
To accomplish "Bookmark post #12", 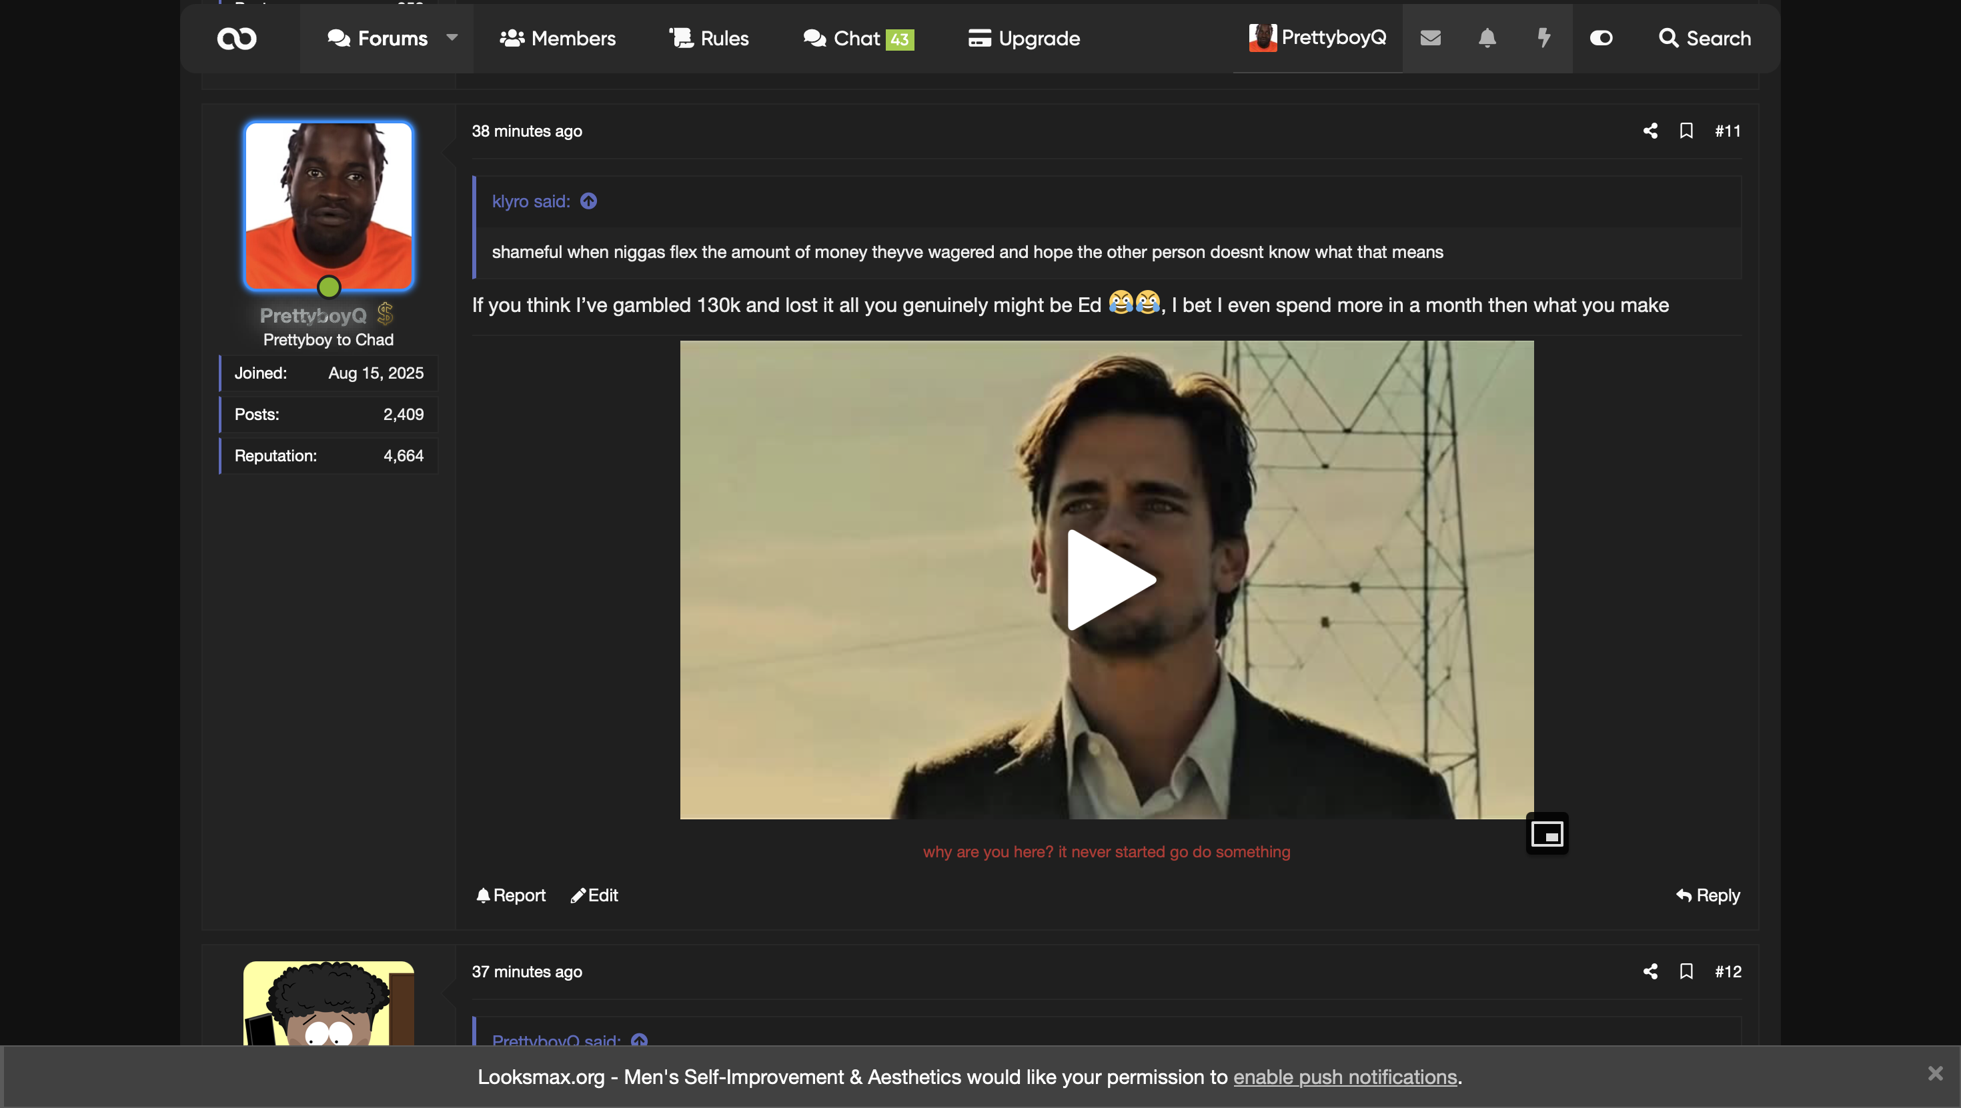I will [x=1686, y=972].
